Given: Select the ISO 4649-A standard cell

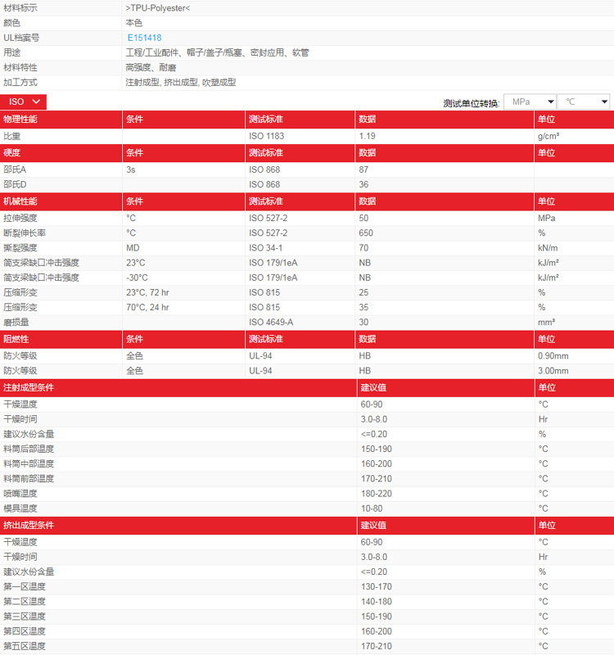Looking at the screenshot, I should [x=271, y=323].
